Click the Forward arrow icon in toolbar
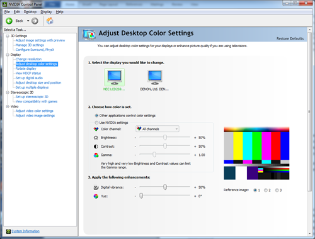The width and height of the screenshot is (315, 239). (x=35, y=21)
